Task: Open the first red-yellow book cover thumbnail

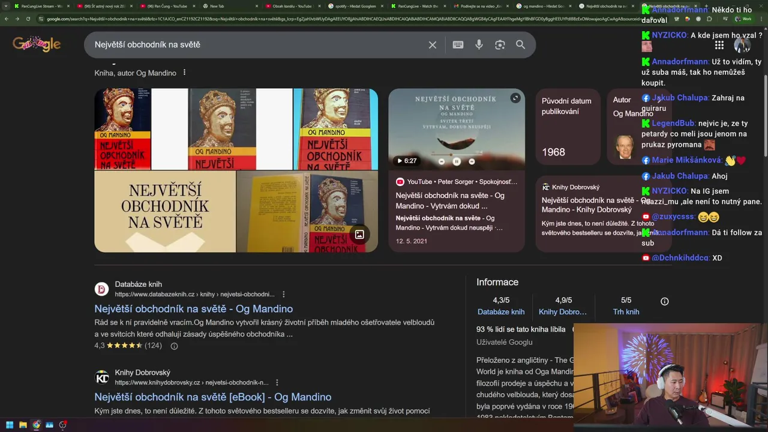Action: pos(123,129)
